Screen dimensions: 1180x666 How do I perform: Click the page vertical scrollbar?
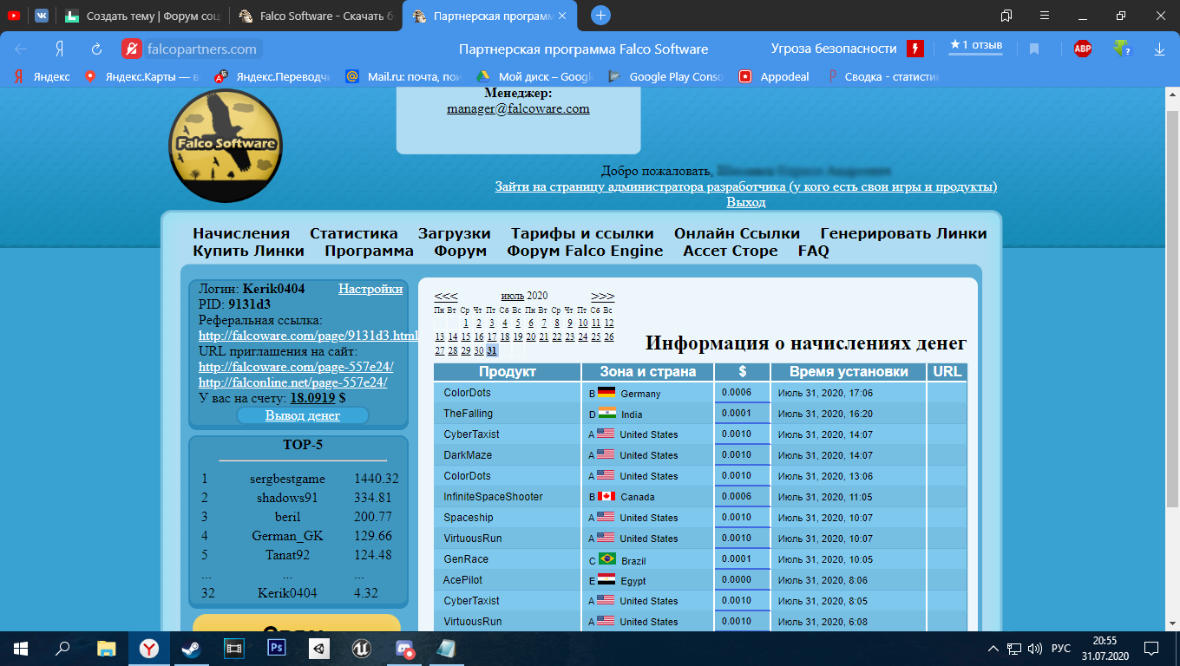1172,308
